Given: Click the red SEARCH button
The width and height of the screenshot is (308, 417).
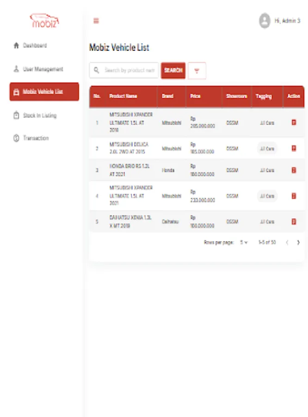Looking at the screenshot, I should (x=173, y=70).
